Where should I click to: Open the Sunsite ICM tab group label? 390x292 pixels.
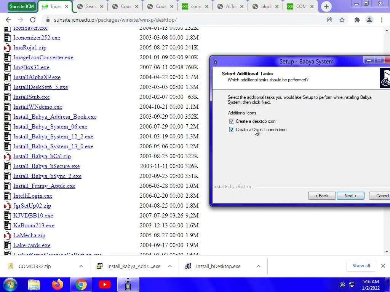(22, 6)
